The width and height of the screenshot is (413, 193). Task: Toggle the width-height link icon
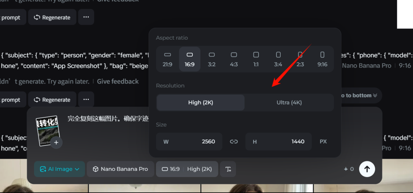click(234, 142)
